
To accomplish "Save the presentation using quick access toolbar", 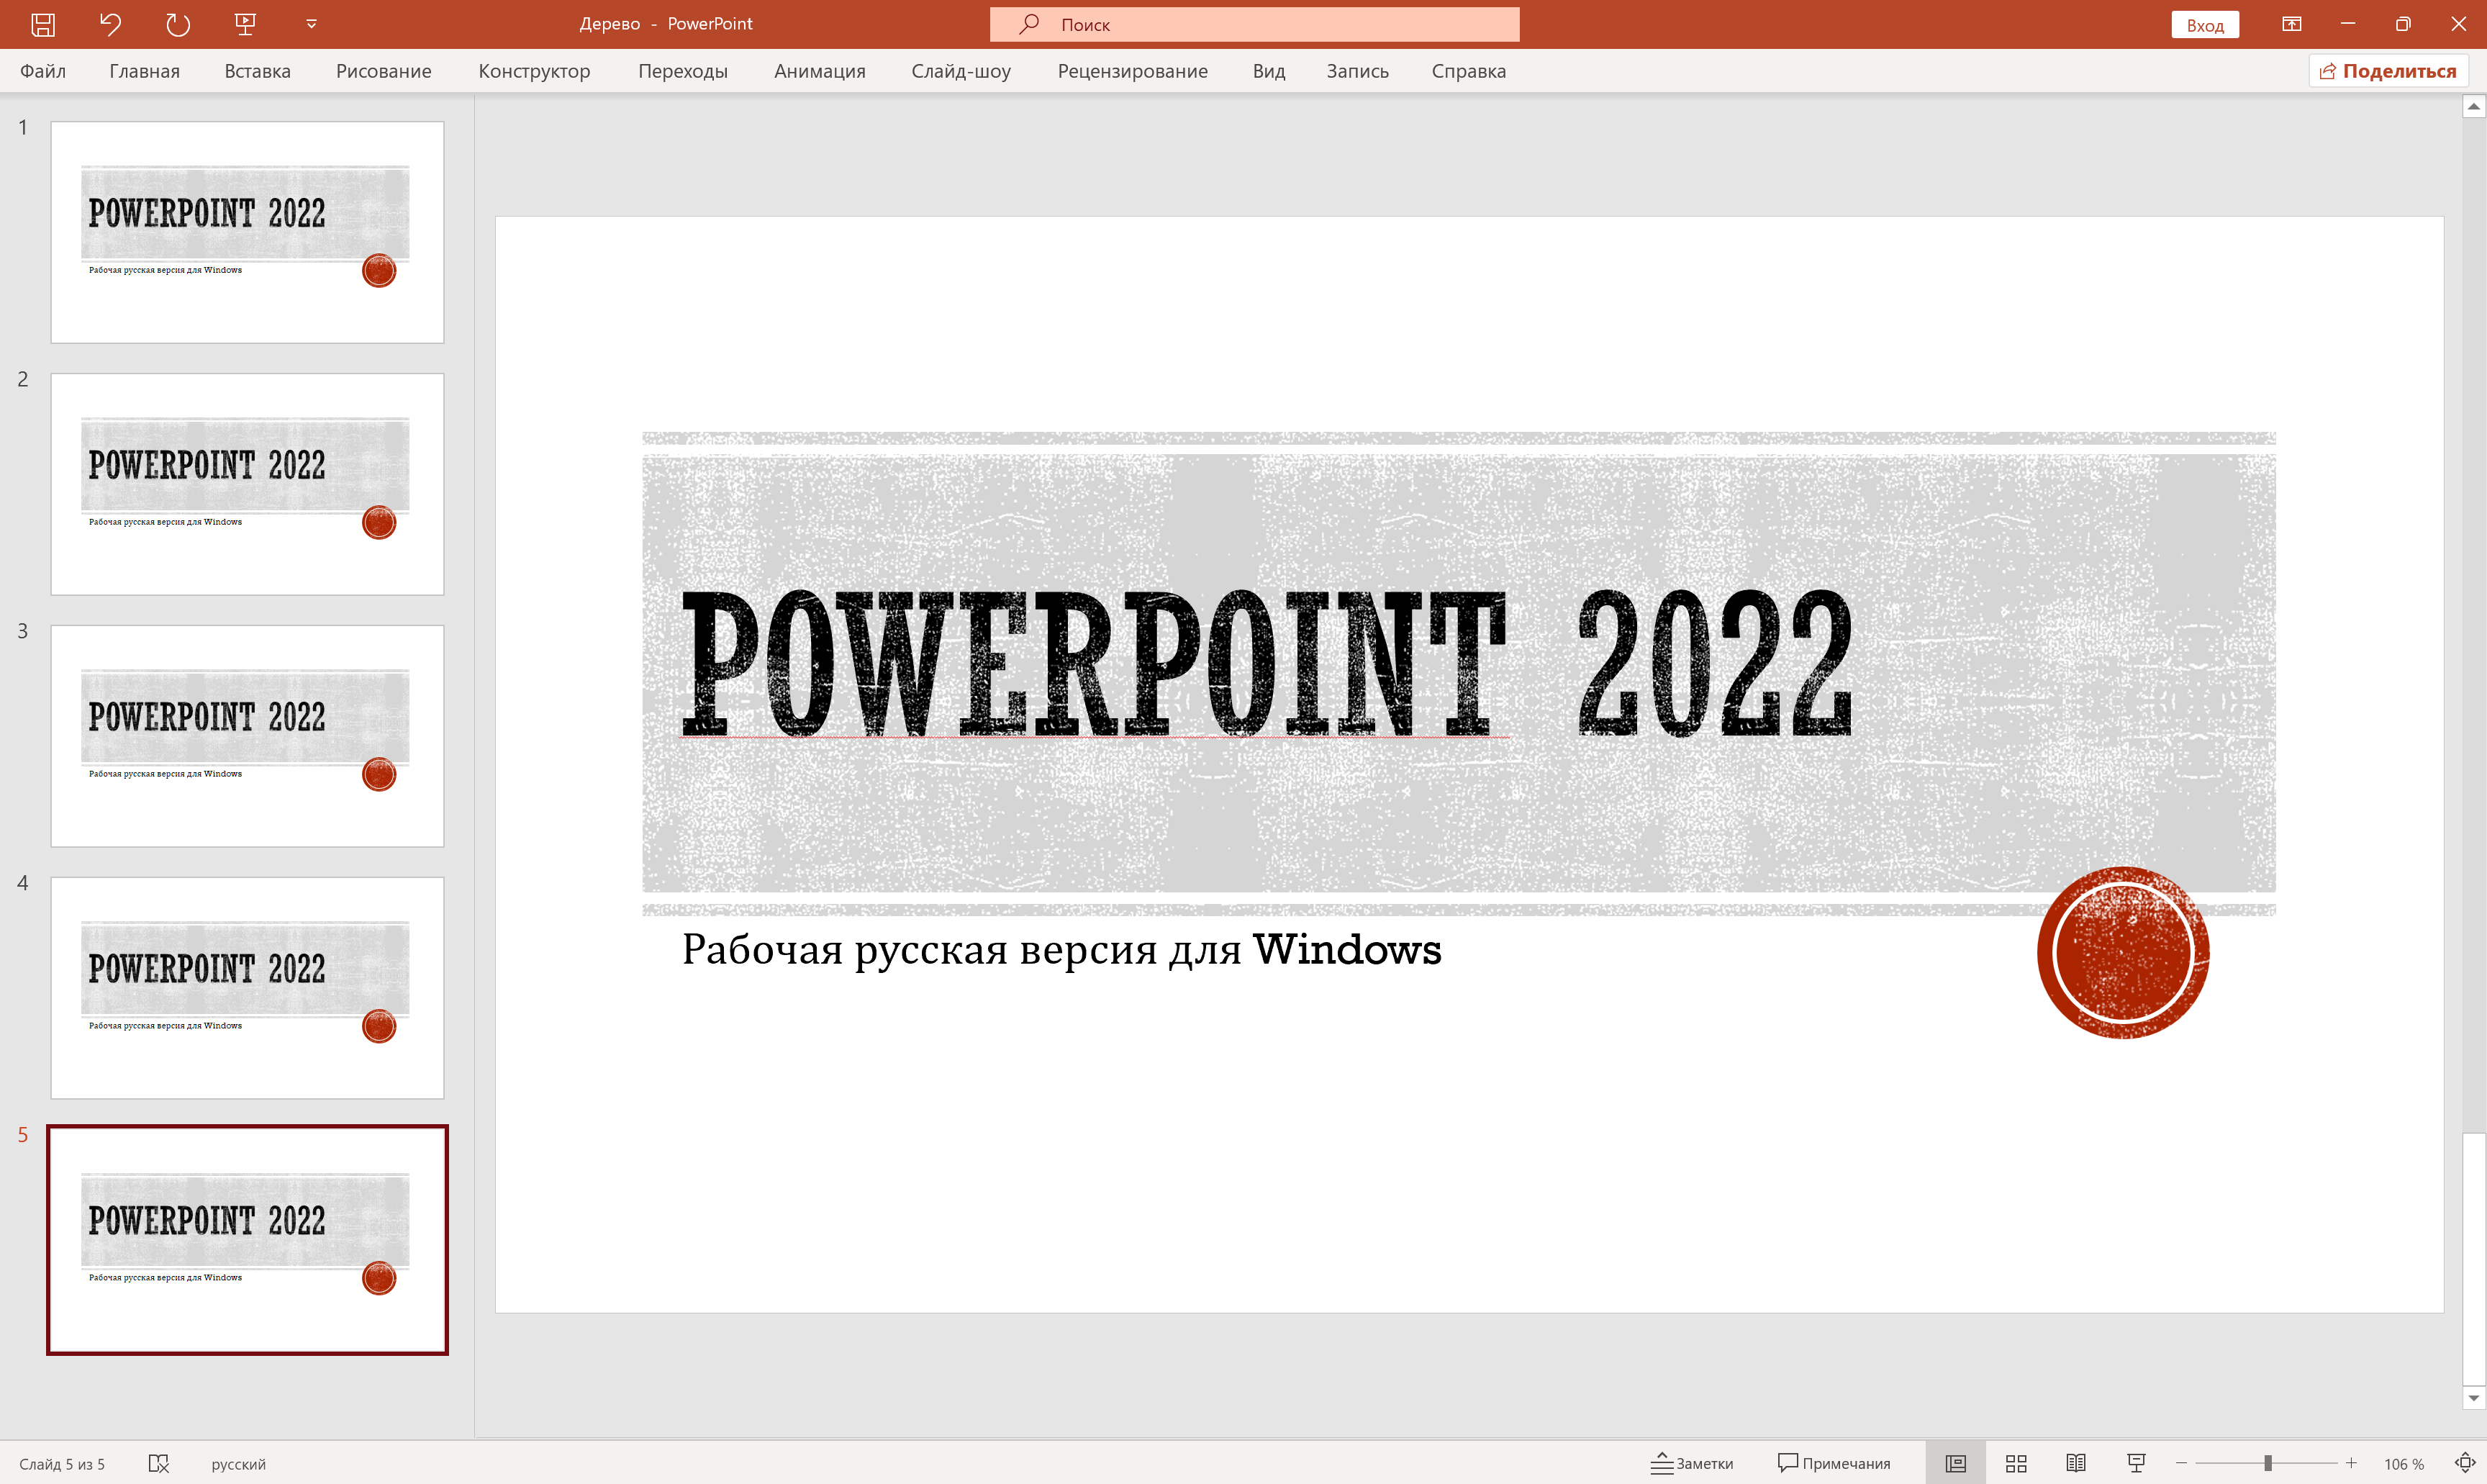I will click(x=43, y=23).
